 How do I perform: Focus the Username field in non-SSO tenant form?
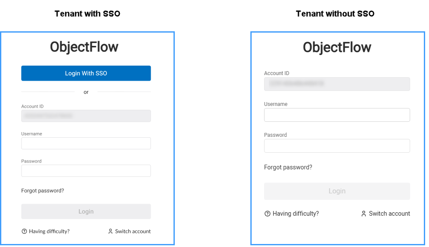(x=337, y=115)
